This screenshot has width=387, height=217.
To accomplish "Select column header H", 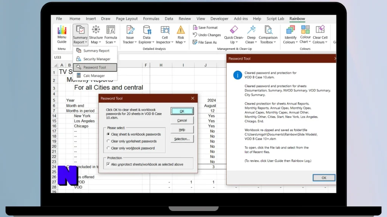I will point(161,65).
